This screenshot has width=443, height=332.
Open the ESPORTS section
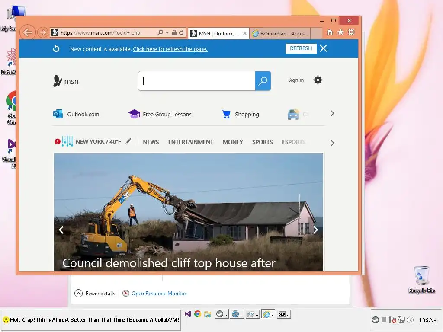(x=294, y=142)
